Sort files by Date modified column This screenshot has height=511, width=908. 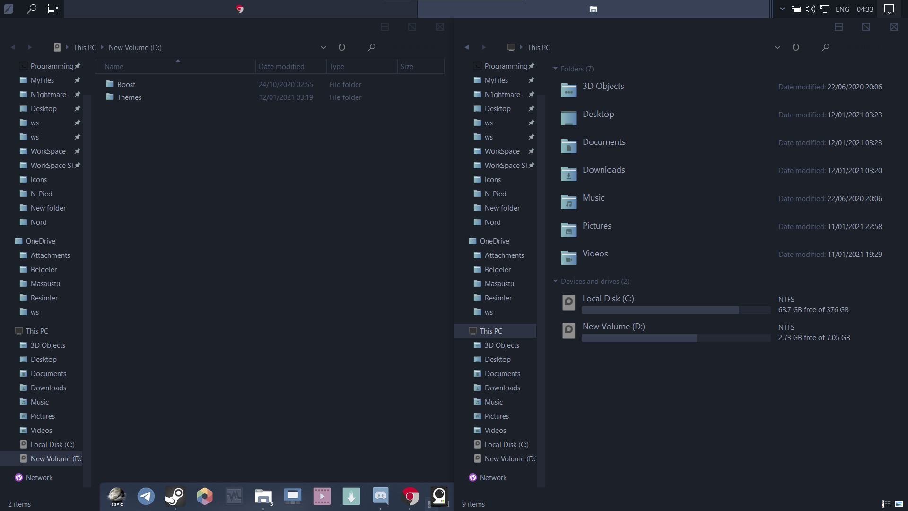[281, 67]
